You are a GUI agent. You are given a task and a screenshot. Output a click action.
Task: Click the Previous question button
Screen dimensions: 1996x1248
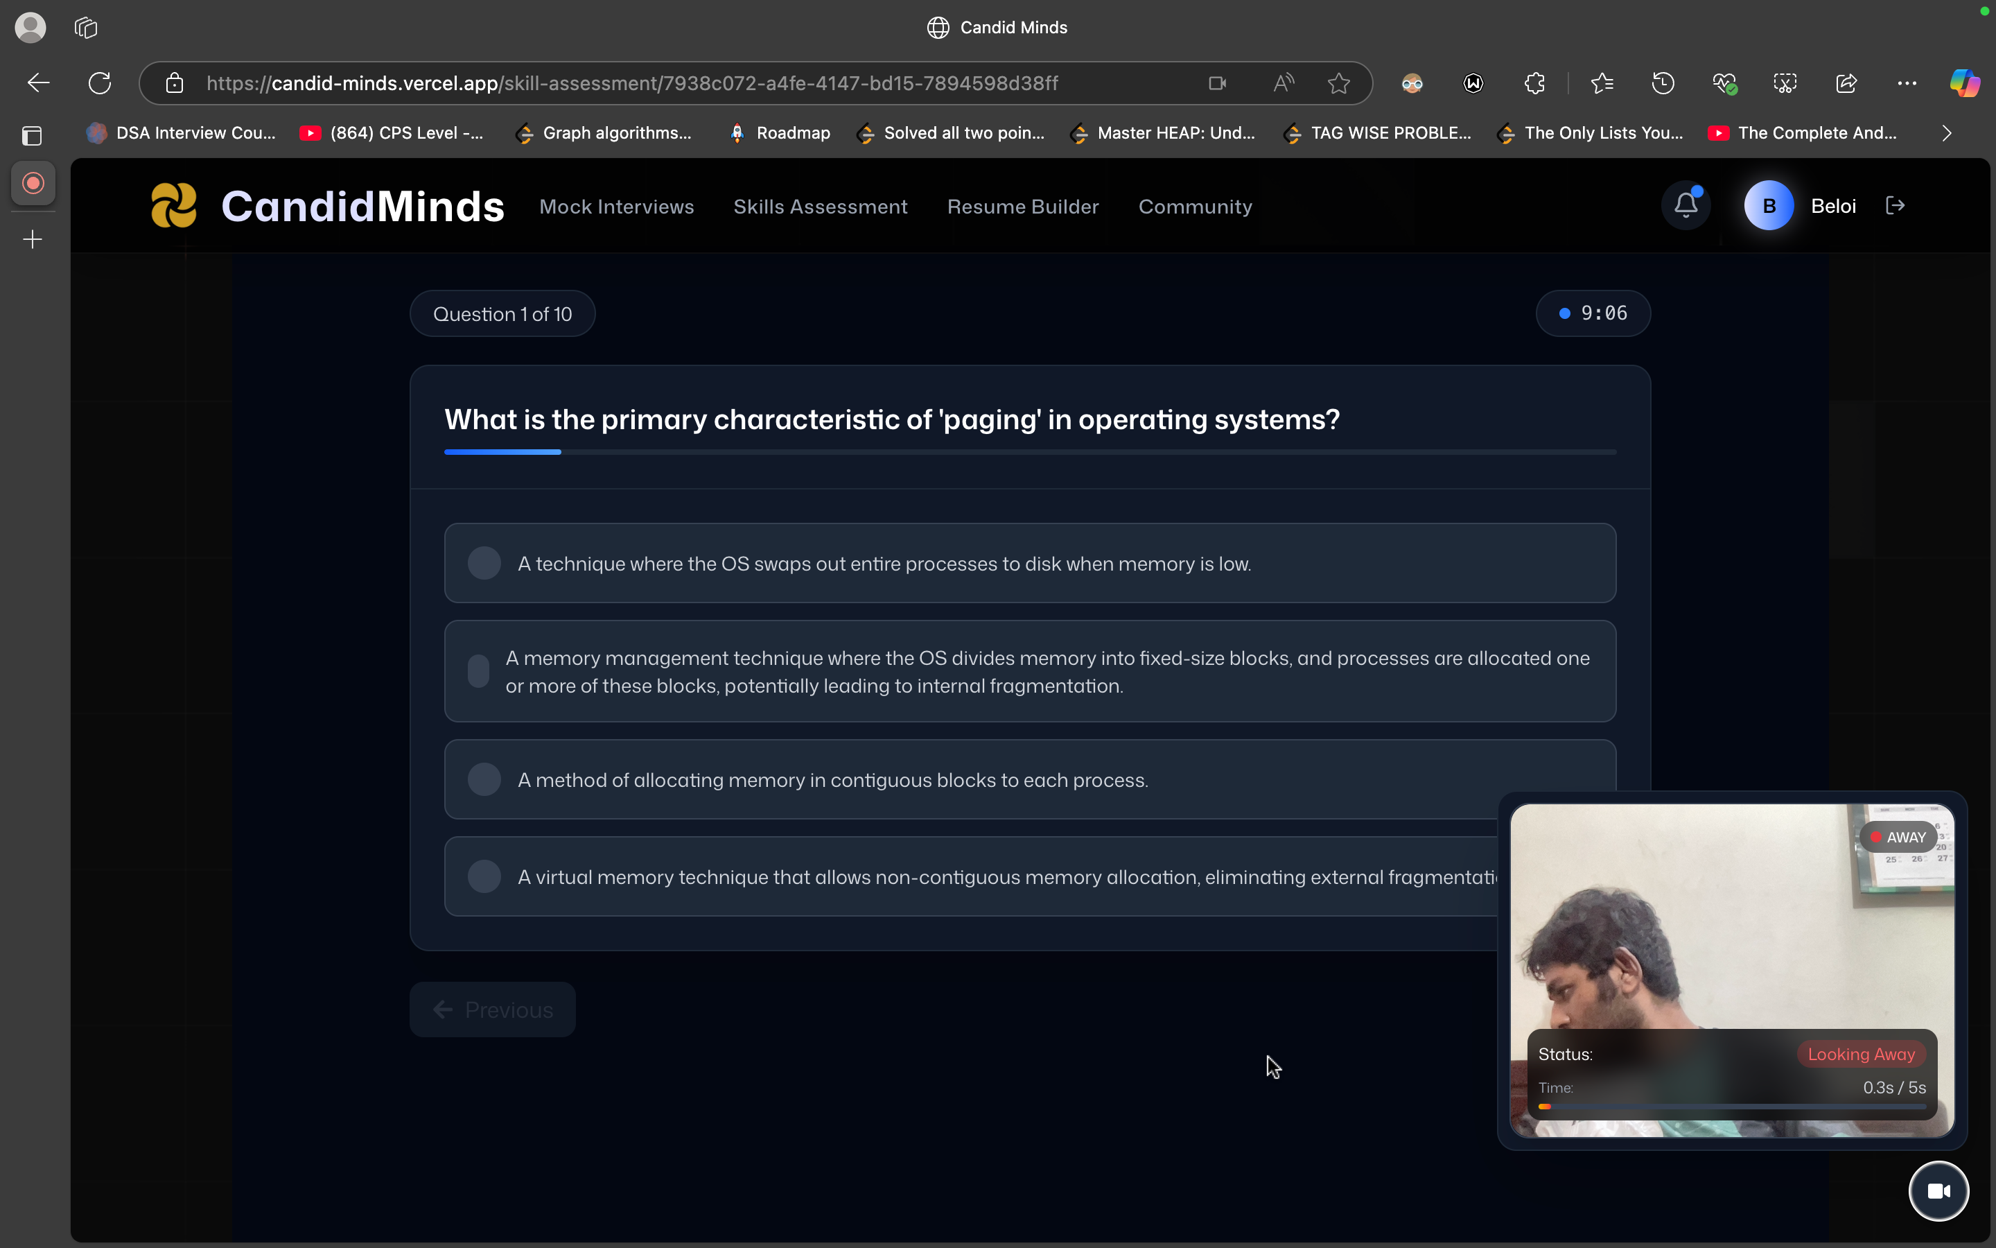[x=492, y=1009]
